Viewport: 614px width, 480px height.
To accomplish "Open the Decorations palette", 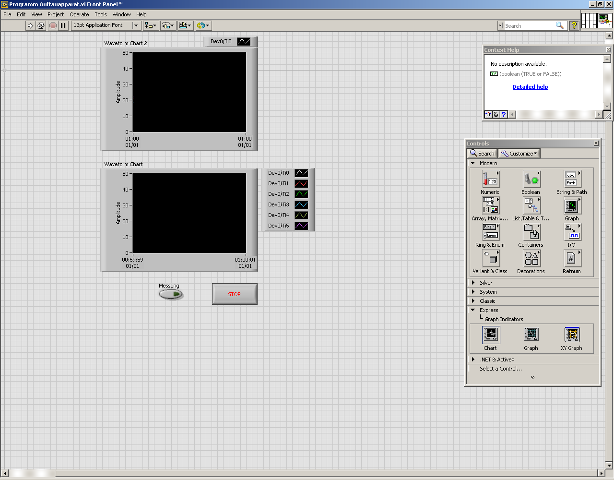I will pyautogui.click(x=531, y=259).
